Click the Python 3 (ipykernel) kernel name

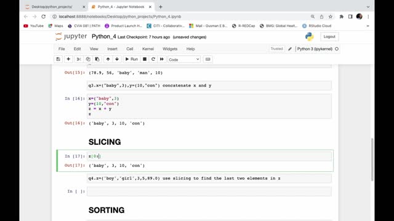pyautogui.click(x=315, y=49)
